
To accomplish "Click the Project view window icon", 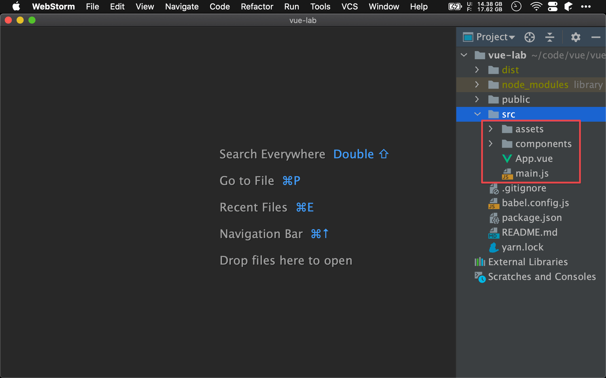I will (x=468, y=37).
